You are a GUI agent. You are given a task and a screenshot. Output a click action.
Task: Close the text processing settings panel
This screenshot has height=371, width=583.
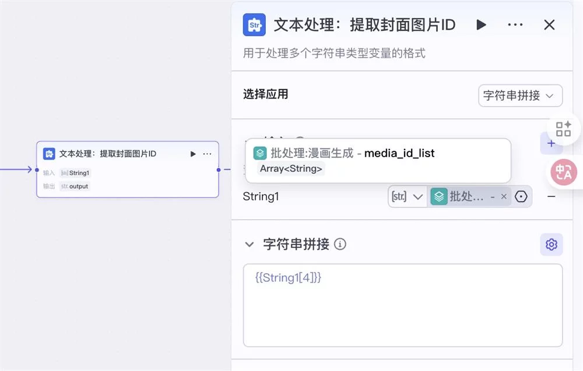[549, 25]
